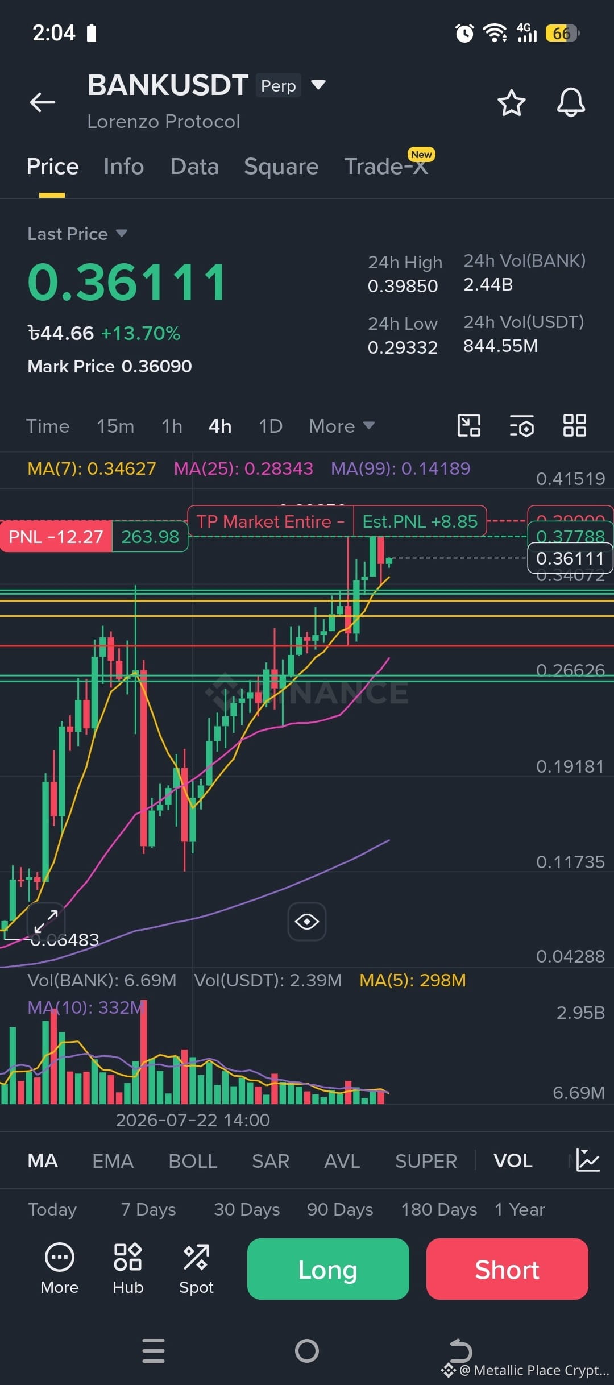Viewport: 614px width, 1385px height.
Task: Enable the MA indicator
Action: pos(43,1160)
